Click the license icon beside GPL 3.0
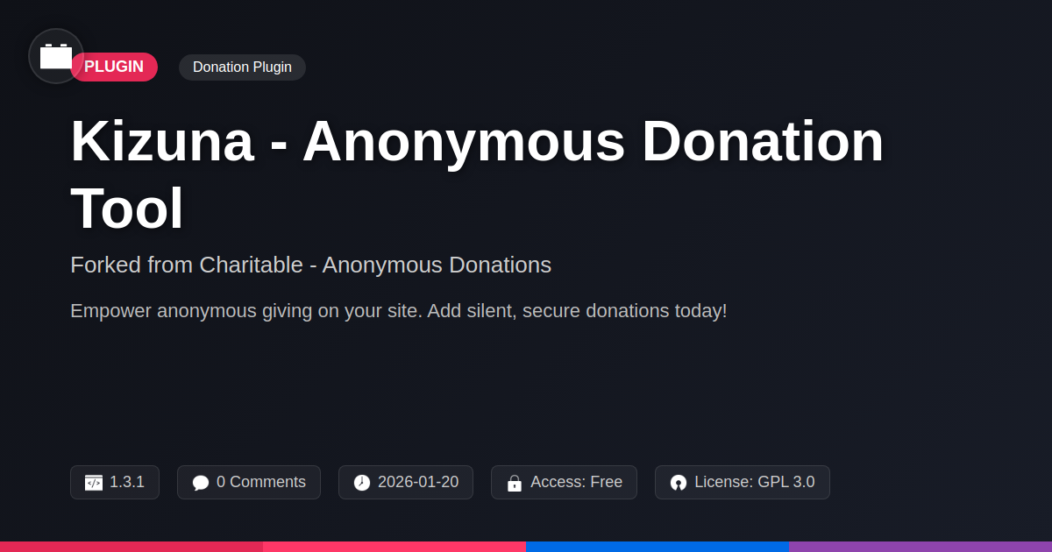Image resolution: width=1052 pixels, height=552 pixels. [x=679, y=483]
